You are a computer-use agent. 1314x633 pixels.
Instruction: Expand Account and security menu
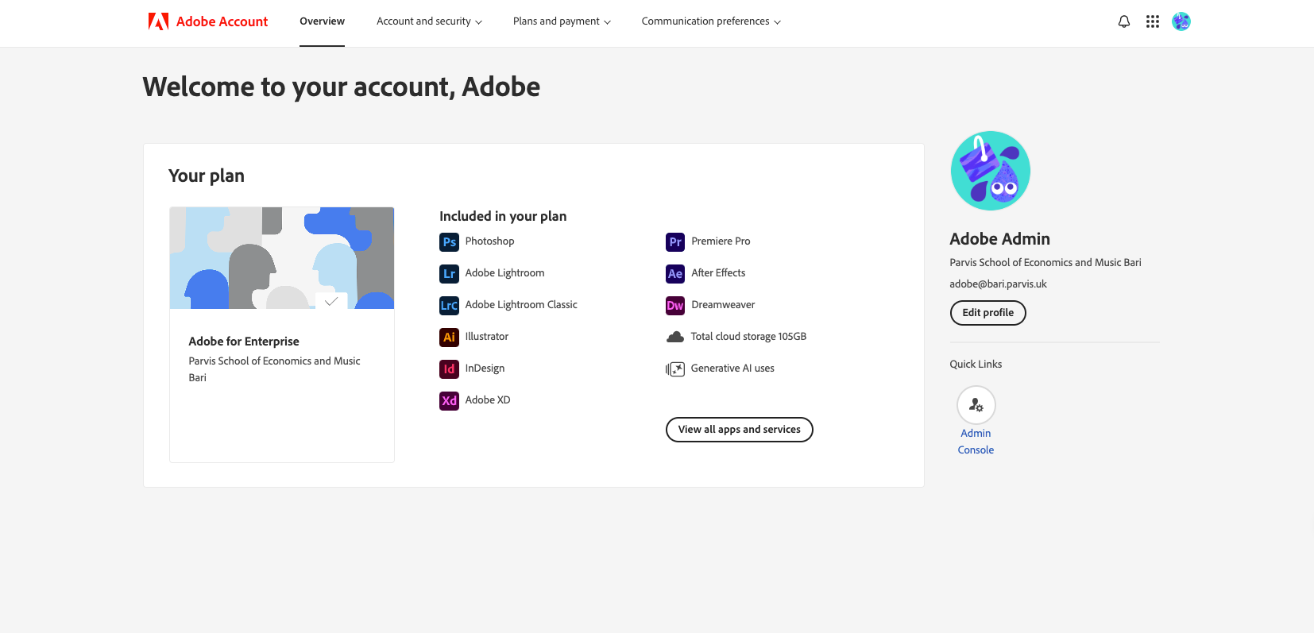coord(429,21)
